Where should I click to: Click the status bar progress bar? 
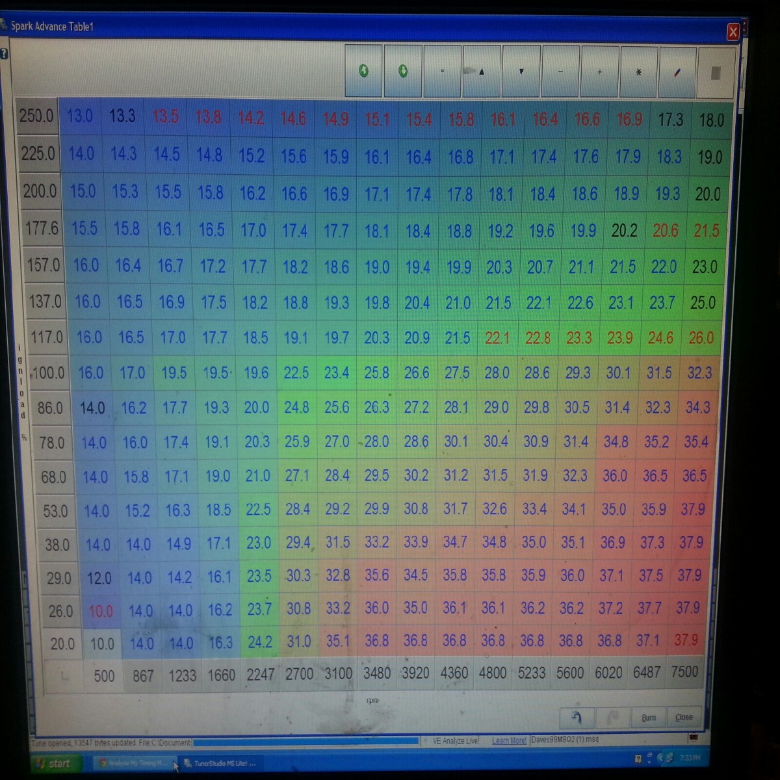[x=305, y=741]
